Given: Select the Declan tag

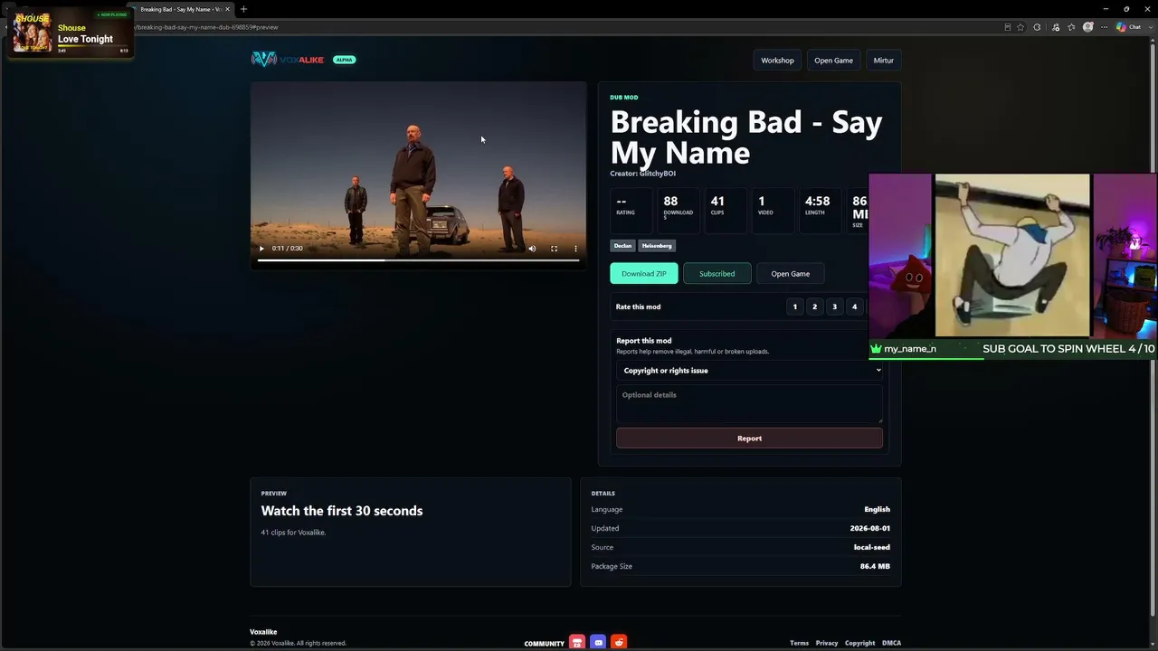Looking at the screenshot, I should click(623, 246).
